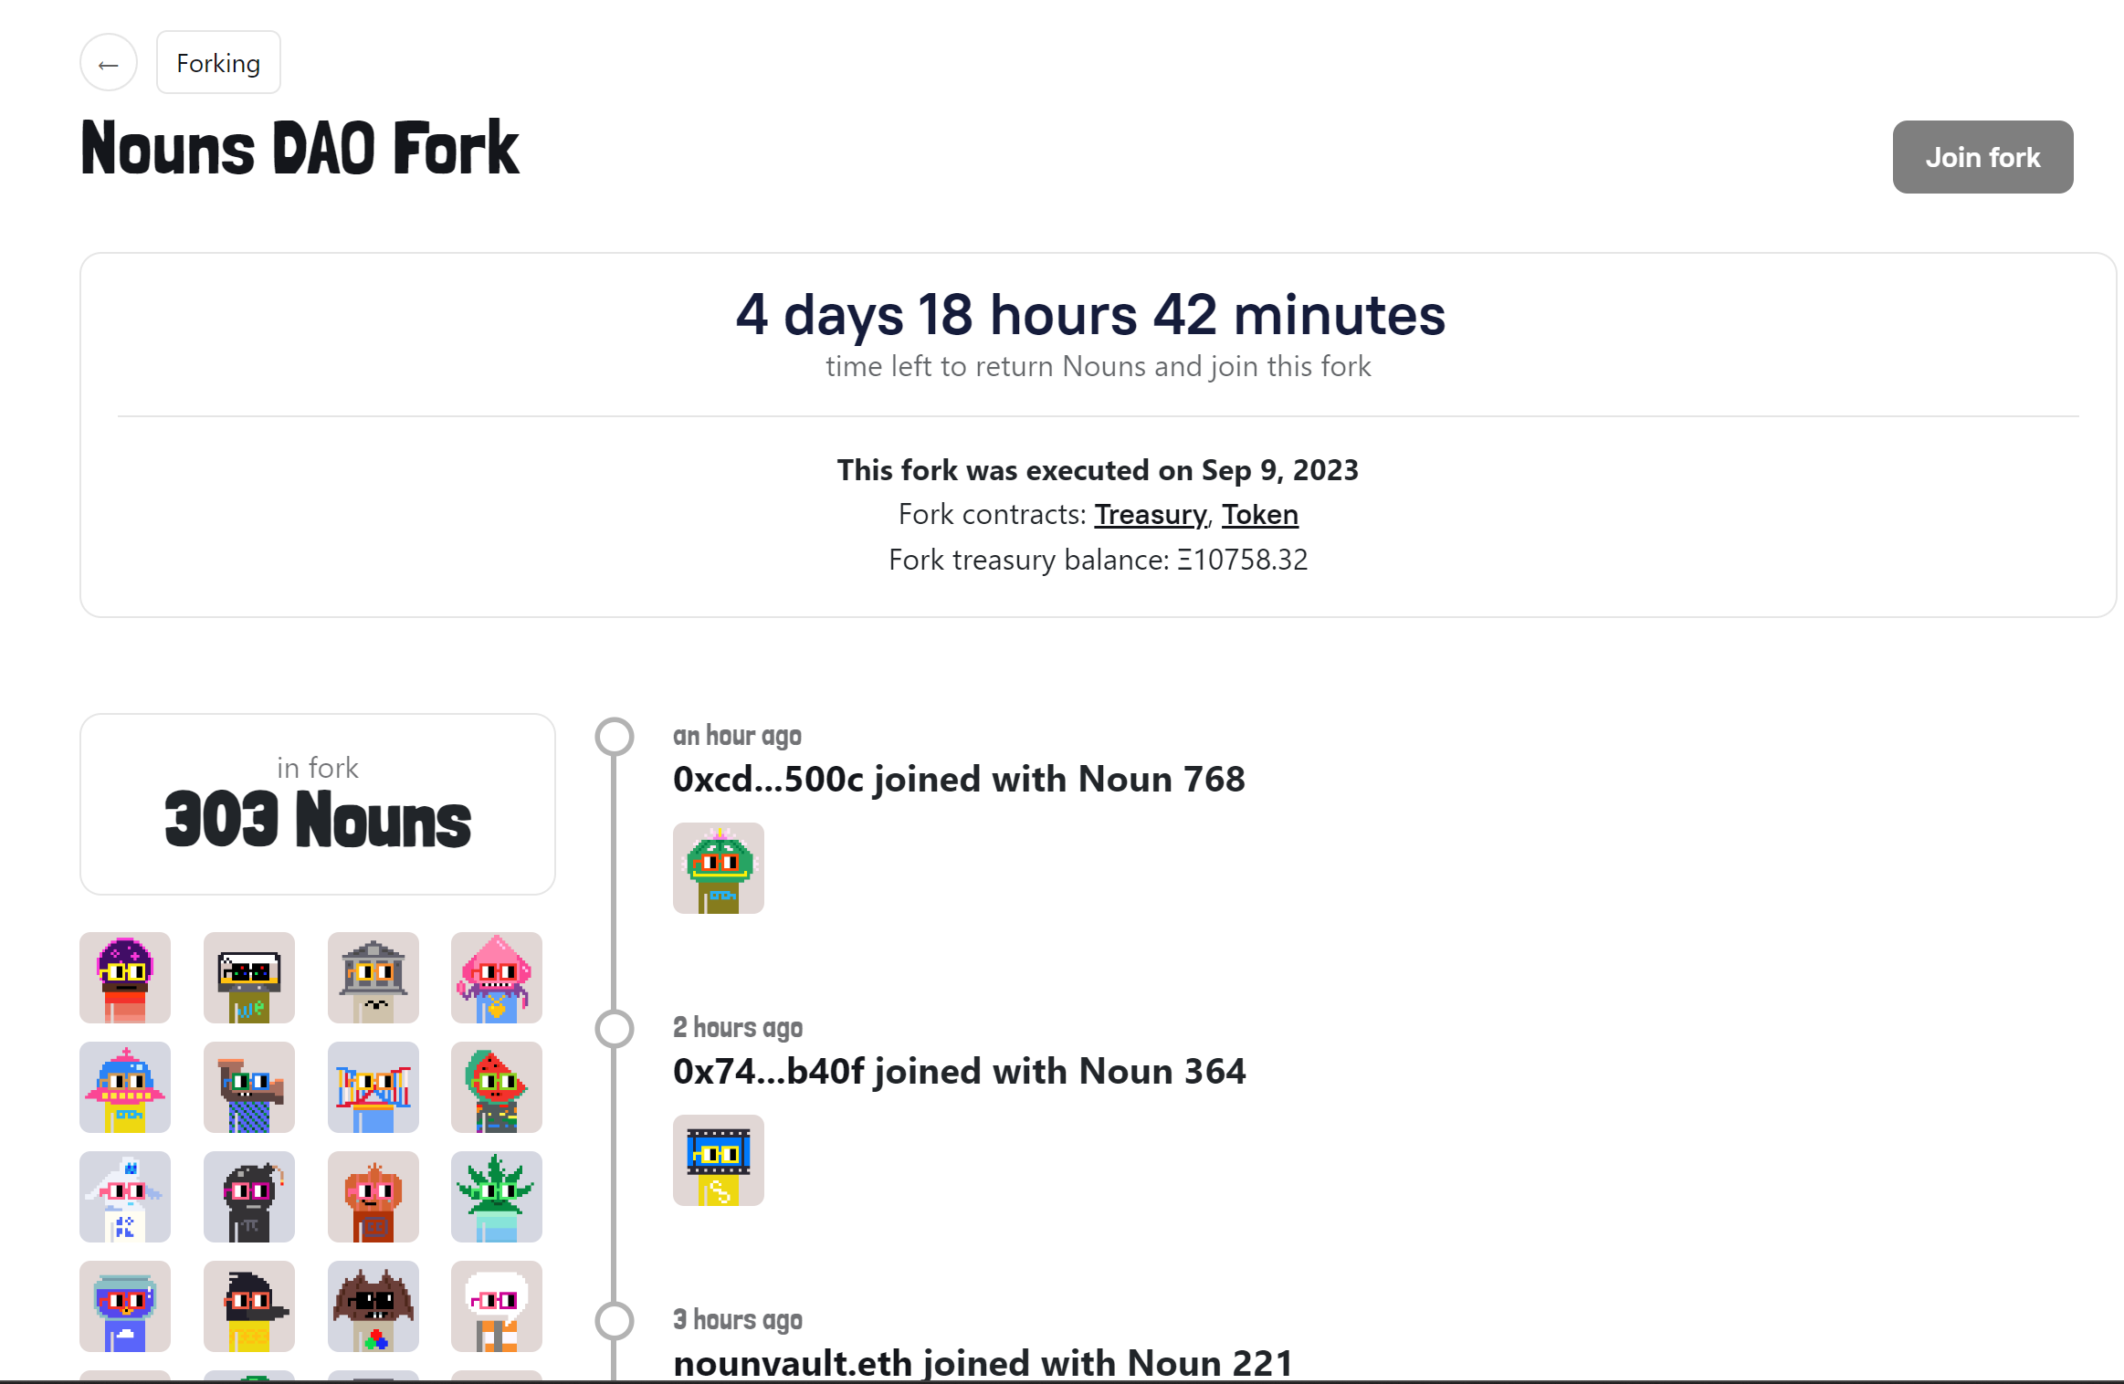Click the Noun 364 film-strip thumbnail
Viewport: 2124px width, 1384px height.
click(718, 1160)
